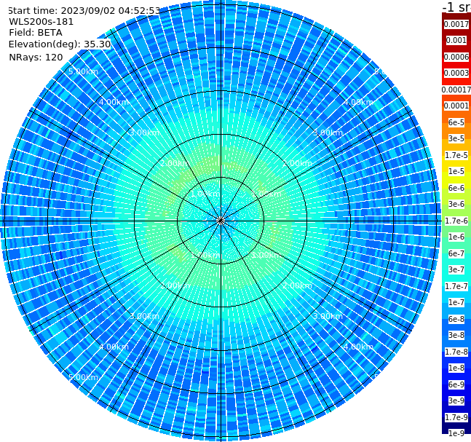Click the upper-left 4.00km range label
Viewport: 471px width, 442px height.
114,102
